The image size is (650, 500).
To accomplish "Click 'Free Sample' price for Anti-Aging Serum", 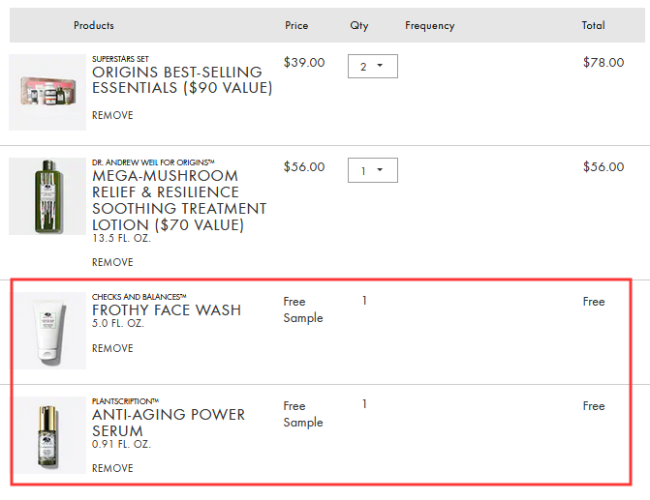I will (x=303, y=414).
